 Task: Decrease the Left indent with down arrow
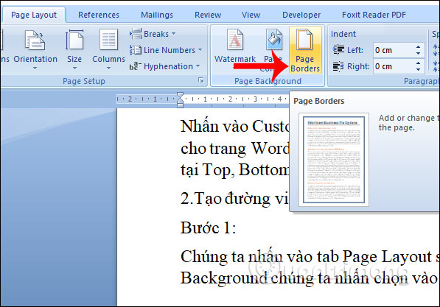pyautogui.click(x=418, y=54)
